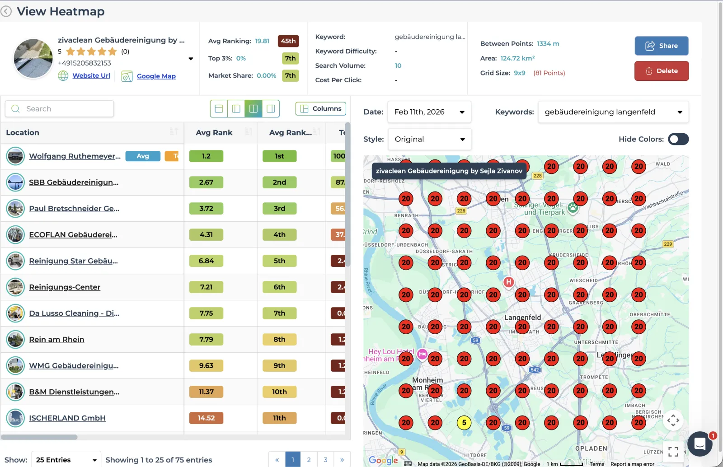Image resolution: width=723 pixels, height=467 pixels.
Task: Click Market Share 0.00% value
Action: pos(267,75)
